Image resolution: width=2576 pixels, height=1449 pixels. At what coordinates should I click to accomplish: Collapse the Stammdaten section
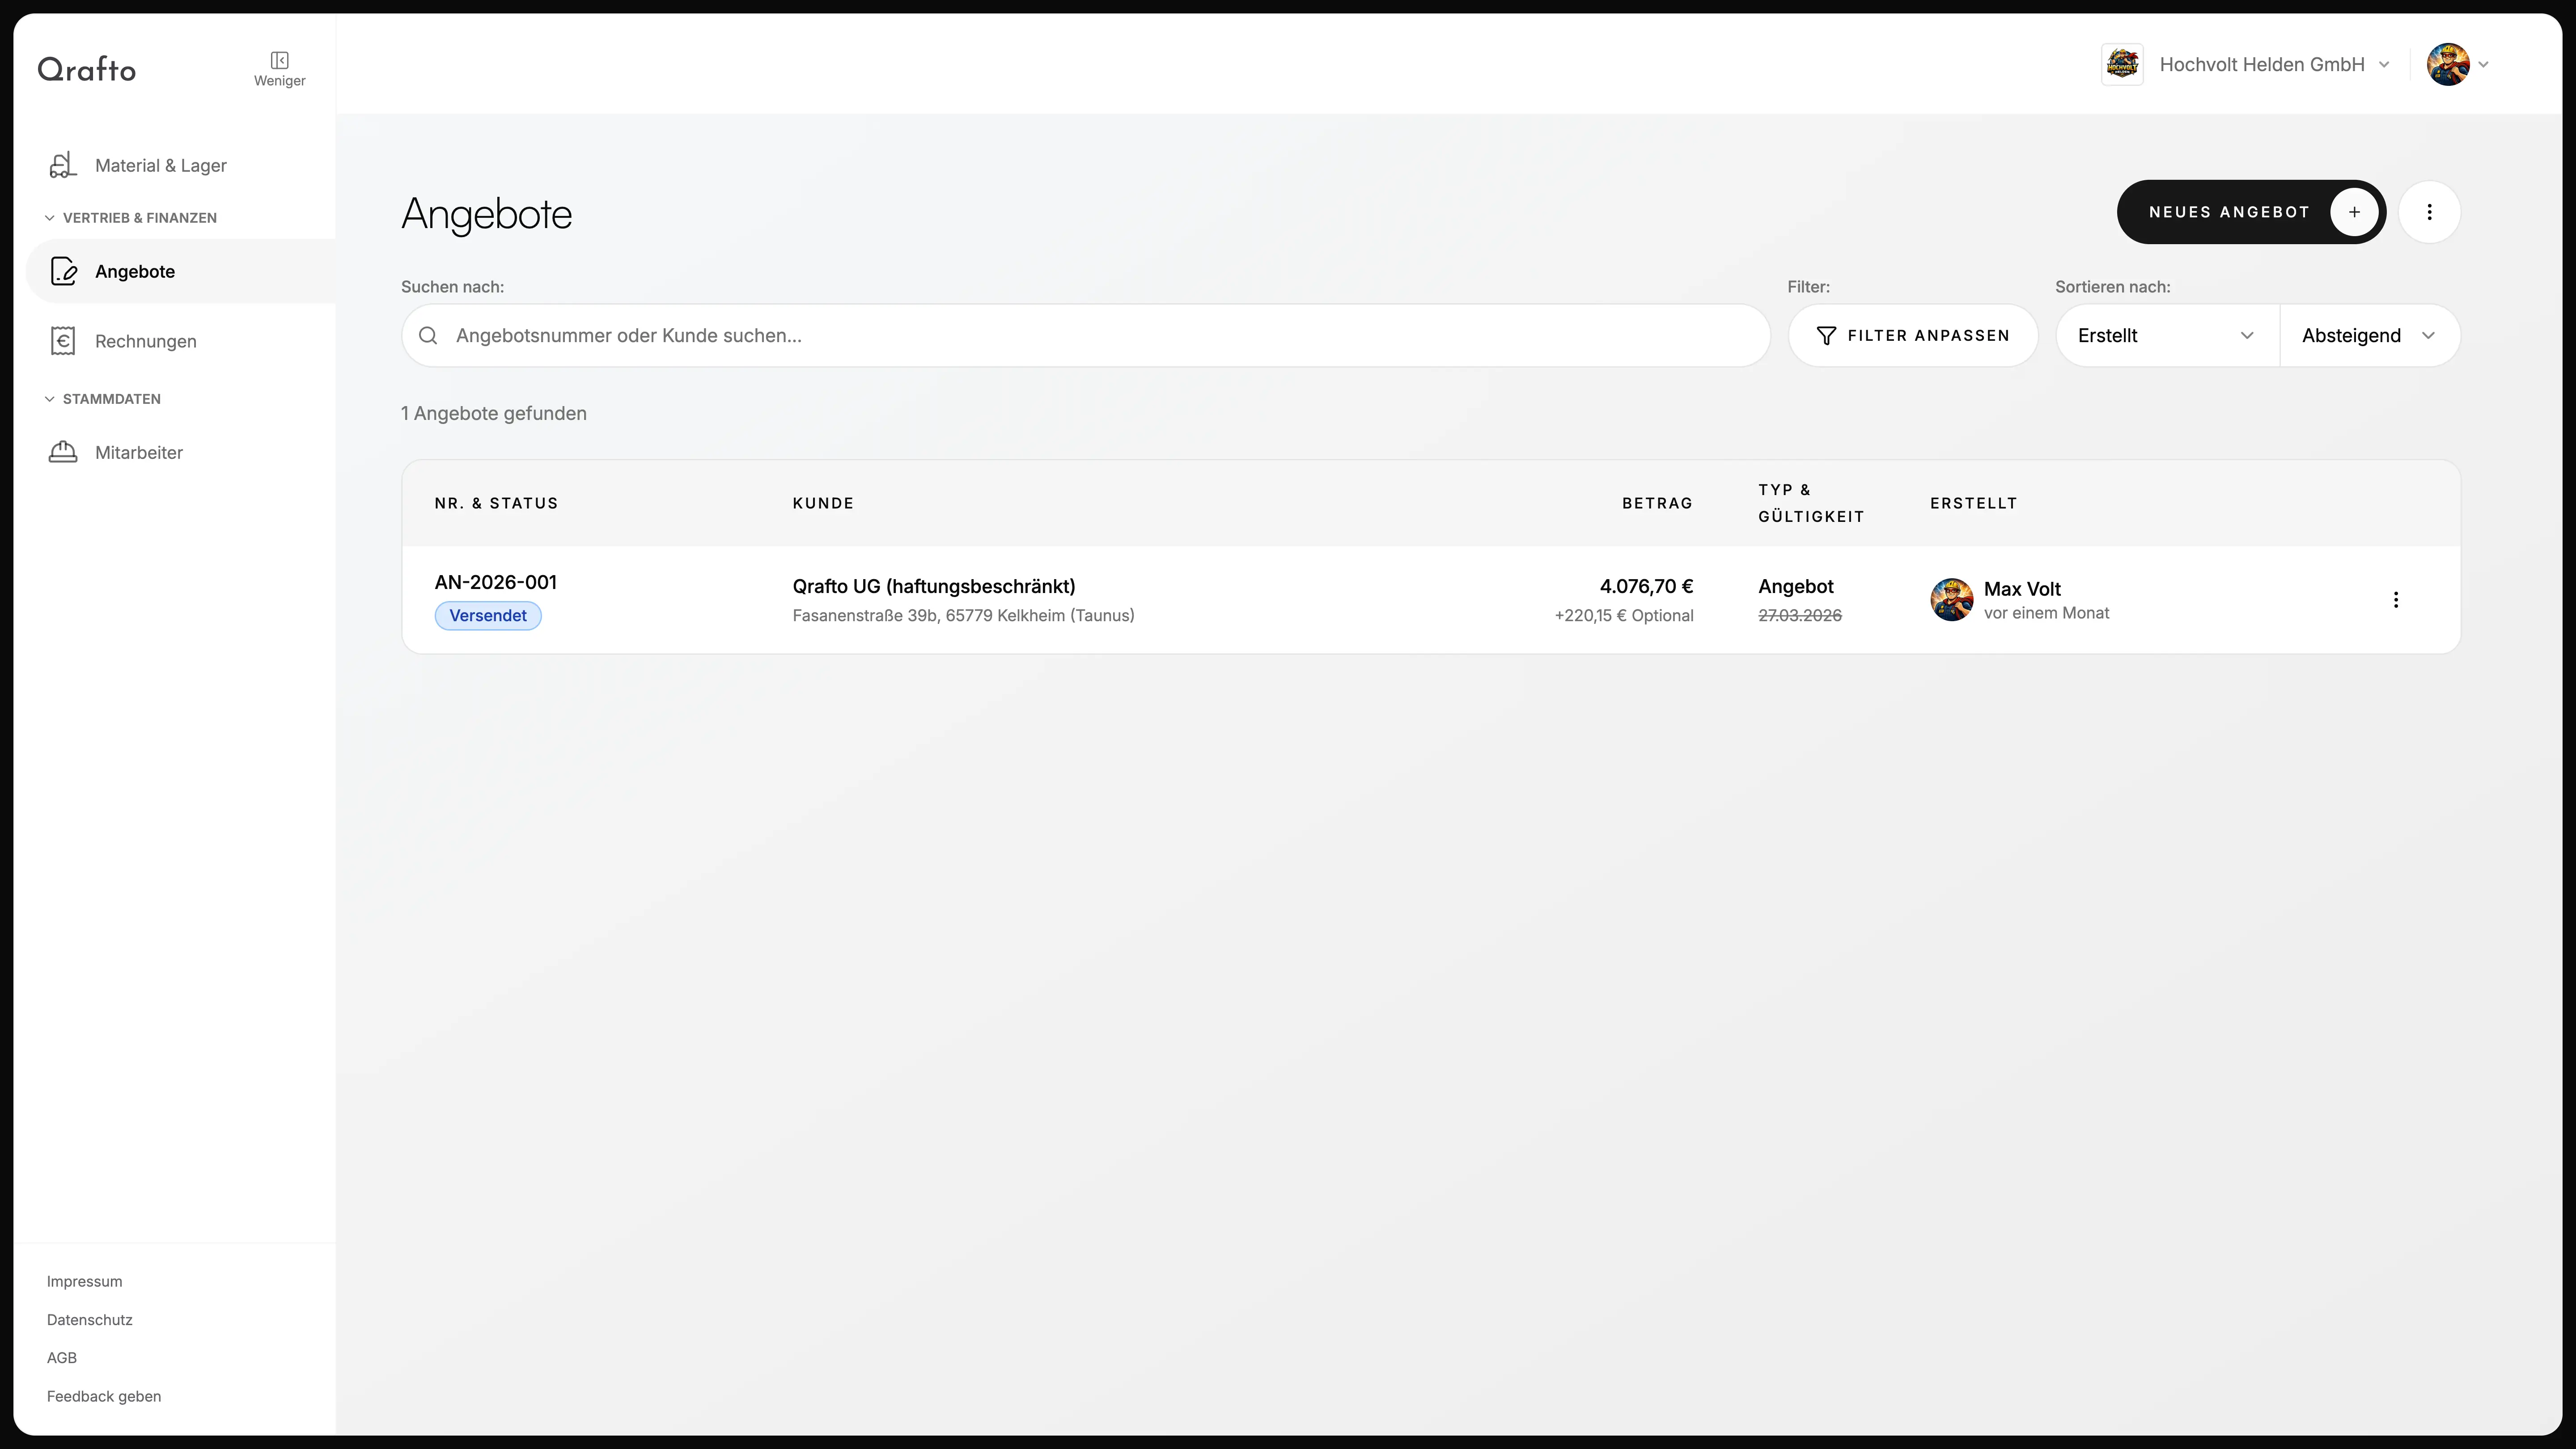pyautogui.click(x=50, y=399)
